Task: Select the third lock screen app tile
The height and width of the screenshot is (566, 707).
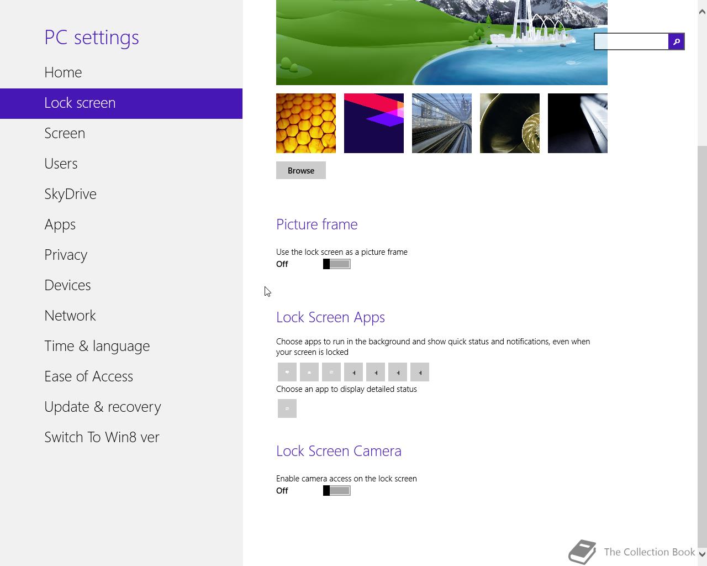Action: pos(331,372)
